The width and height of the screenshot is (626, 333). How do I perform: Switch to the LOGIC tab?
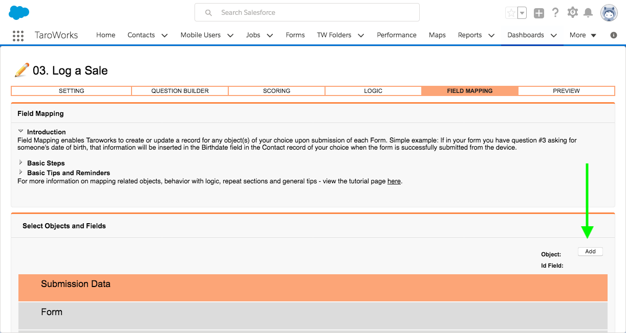(373, 91)
